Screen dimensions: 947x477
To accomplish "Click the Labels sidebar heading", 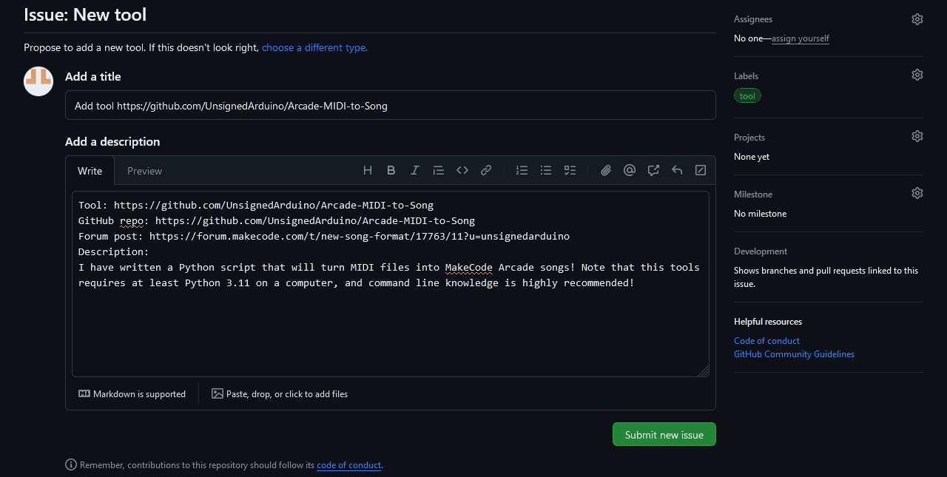I will point(746,76).
